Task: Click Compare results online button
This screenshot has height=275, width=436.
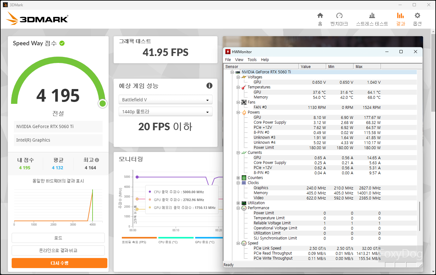Action: point(58,250)
